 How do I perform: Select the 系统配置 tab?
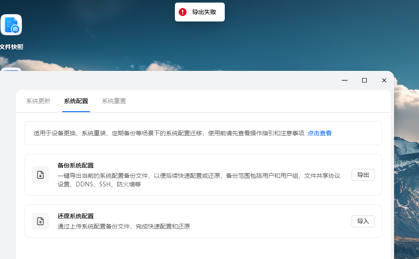click(76, 101)
